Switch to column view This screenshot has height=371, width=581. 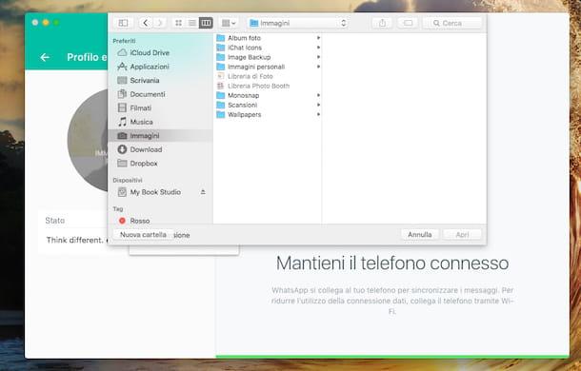pos(206,23)
